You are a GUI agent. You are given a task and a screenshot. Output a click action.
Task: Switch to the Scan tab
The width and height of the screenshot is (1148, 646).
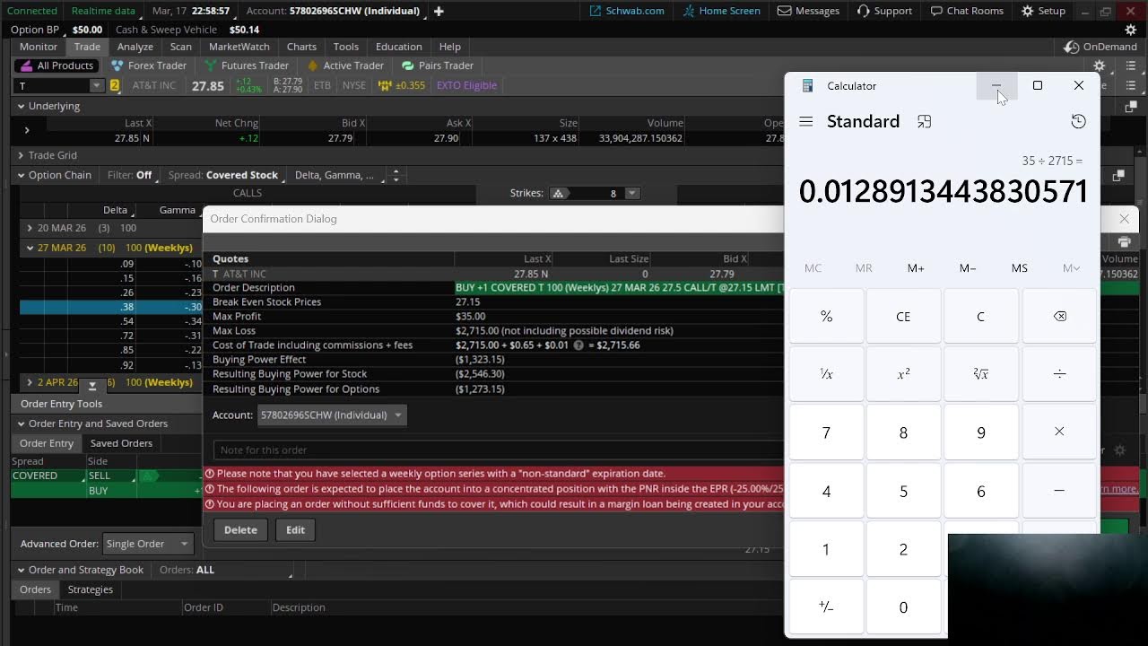pos(181,47)
